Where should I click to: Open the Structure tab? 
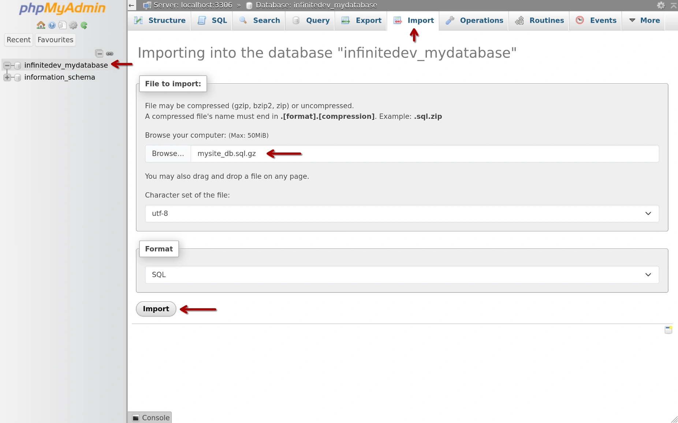[166, 20]
